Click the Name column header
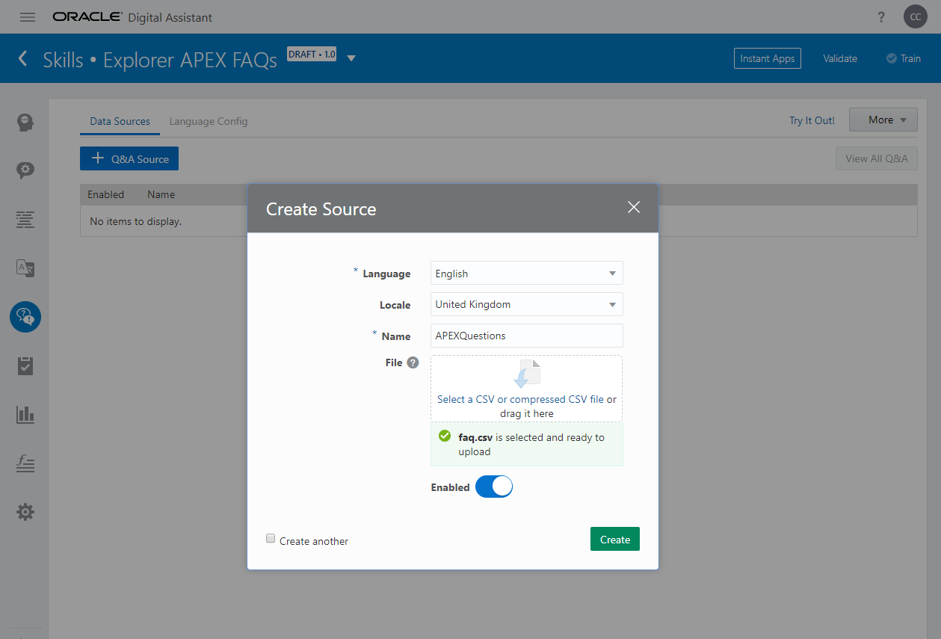Screen dimensions: 941x639 (161, 194)
